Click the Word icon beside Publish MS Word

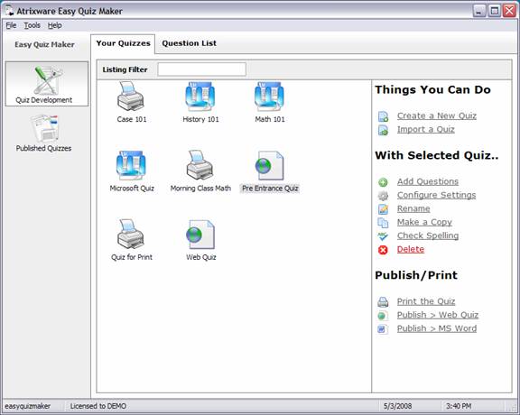pos(383,329)
